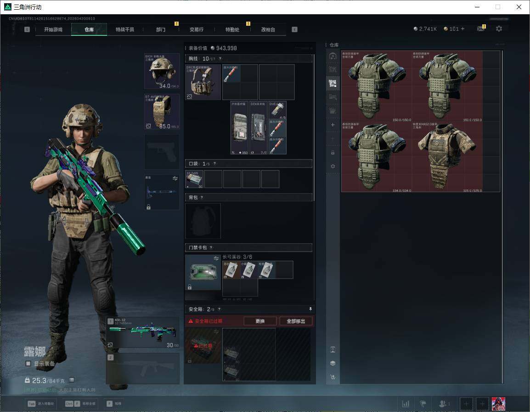Select the 12.7x55 ammo in pocket
This screenshot has height=412, width=530.
click(194, 179)
